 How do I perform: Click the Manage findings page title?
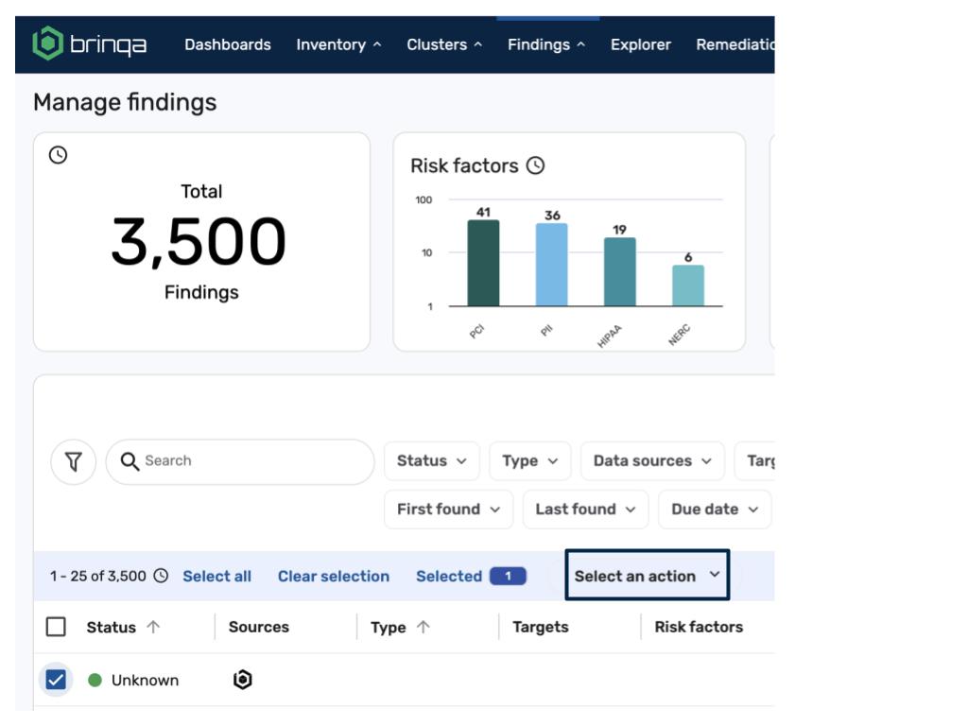(x=125, y=102)
